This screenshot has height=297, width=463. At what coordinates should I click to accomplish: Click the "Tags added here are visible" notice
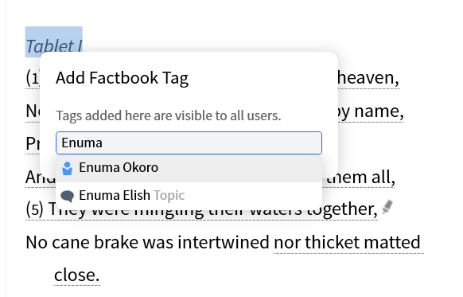tap(169, 115)
